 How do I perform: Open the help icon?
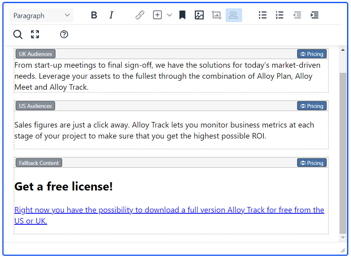[64, 34]
